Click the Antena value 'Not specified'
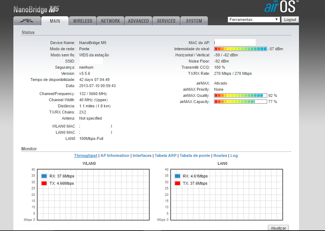The image size is (325, 231). point(91,118)
